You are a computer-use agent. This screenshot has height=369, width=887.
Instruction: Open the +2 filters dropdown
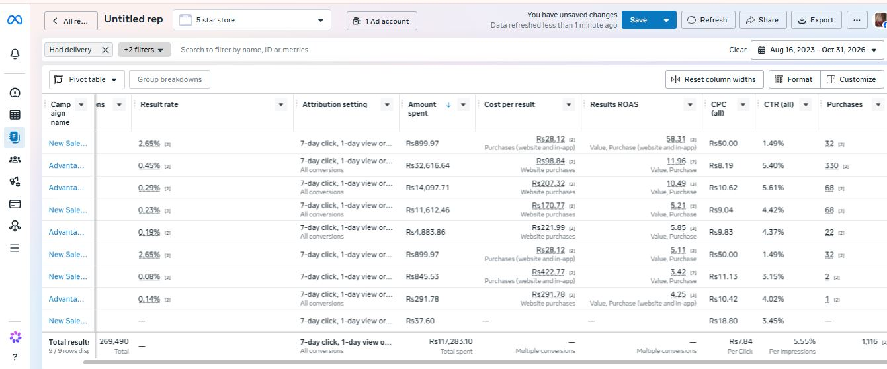tap(144, 50)
